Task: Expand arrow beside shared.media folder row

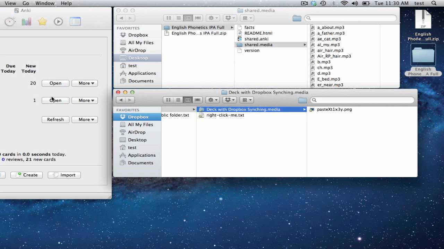Action: point(305,45)
